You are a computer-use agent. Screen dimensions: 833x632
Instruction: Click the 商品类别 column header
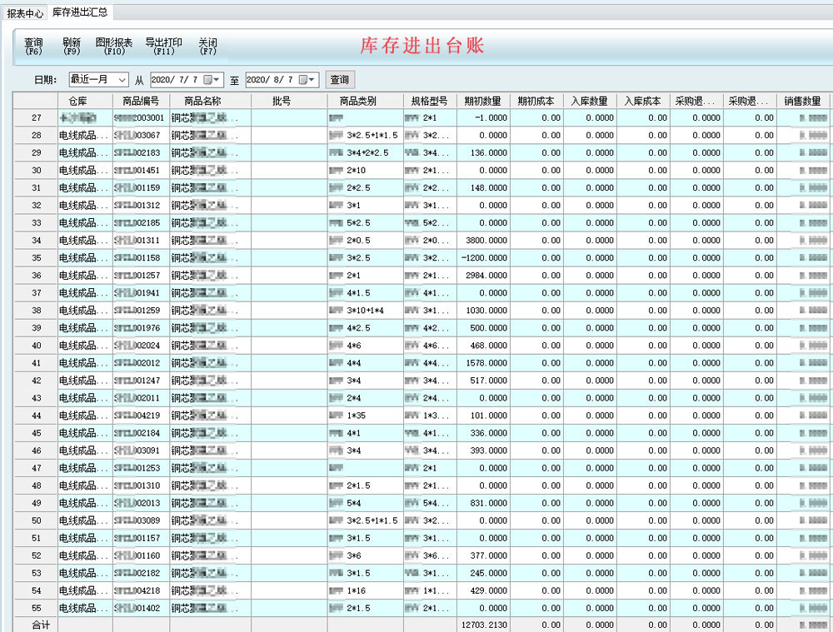(x=365, y=101)
